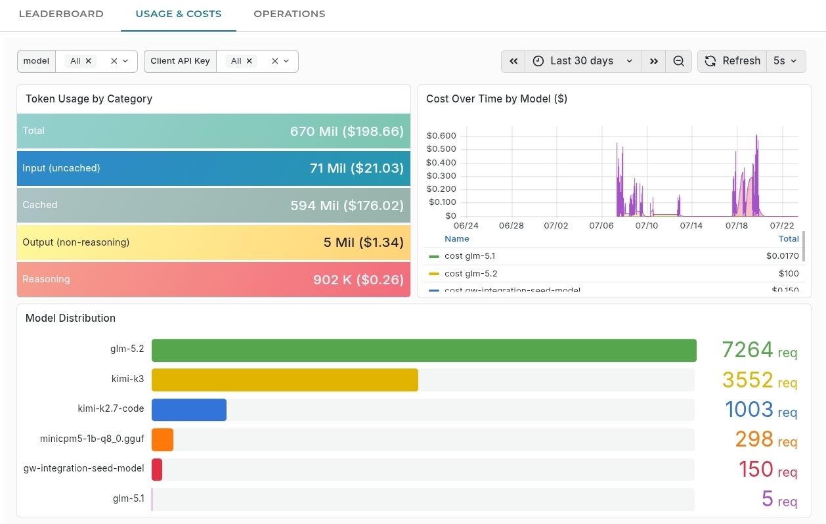Image resolution: width=826 pixels, height=524 pixels.
Task: Remove the 'All' chip in Client API Key filter
Action: click(x=249, y=61)
